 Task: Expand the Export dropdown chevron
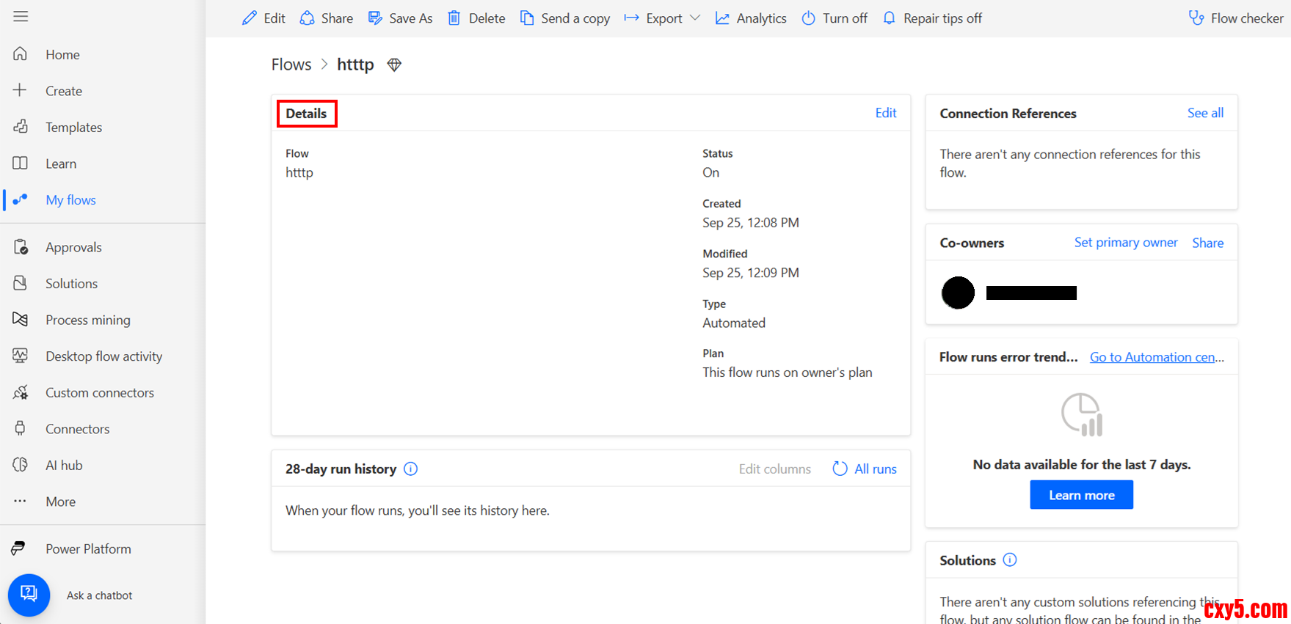pos(695,18)
